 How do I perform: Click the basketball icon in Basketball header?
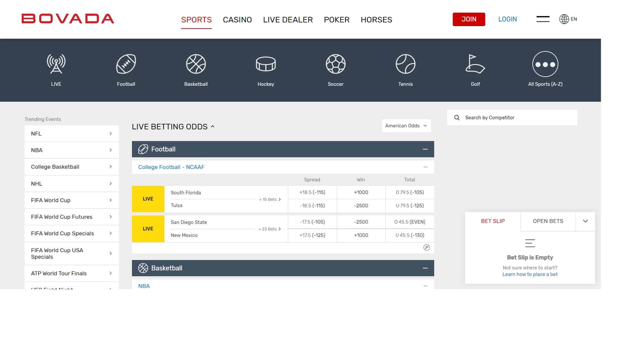(143, 268)
